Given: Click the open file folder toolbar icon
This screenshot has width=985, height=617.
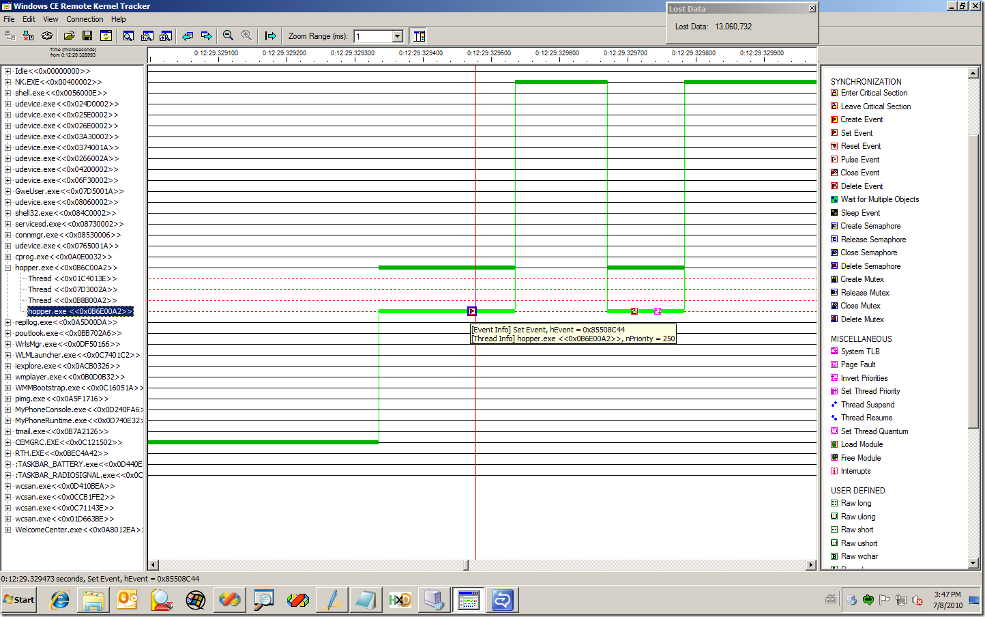Looking at the screenshot, I should (x=69, y=35).
